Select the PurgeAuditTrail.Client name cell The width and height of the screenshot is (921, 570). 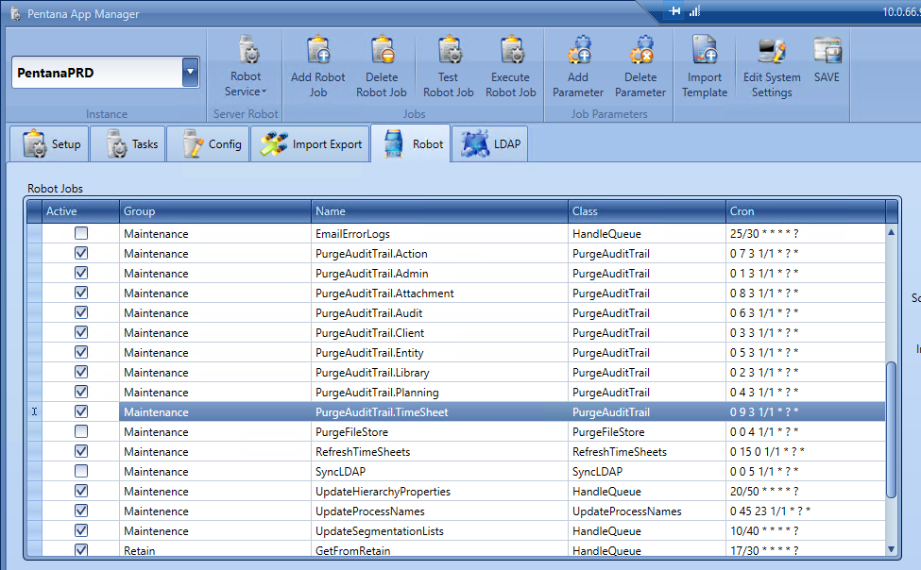pyautogui.click(x=440, y=333)
